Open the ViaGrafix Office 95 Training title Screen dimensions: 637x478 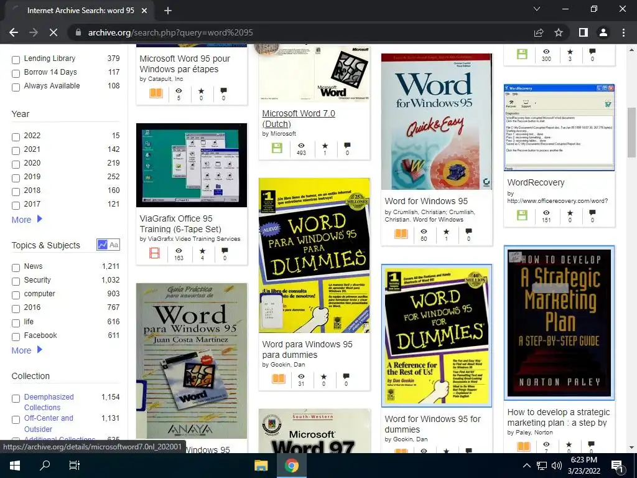click(x=181, y=223)
